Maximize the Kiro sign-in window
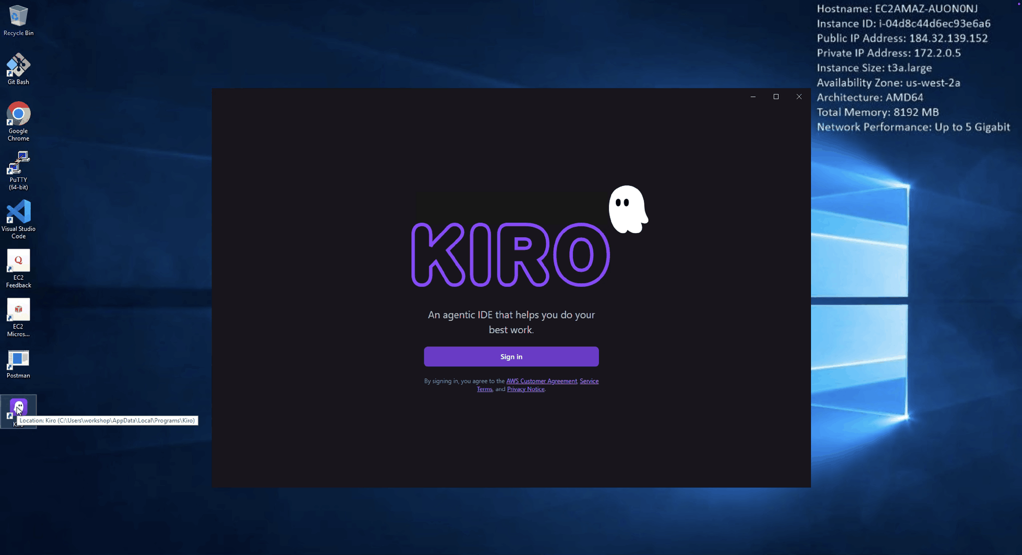This screenshot has width=1022, height=555. [x=776, y=97]
